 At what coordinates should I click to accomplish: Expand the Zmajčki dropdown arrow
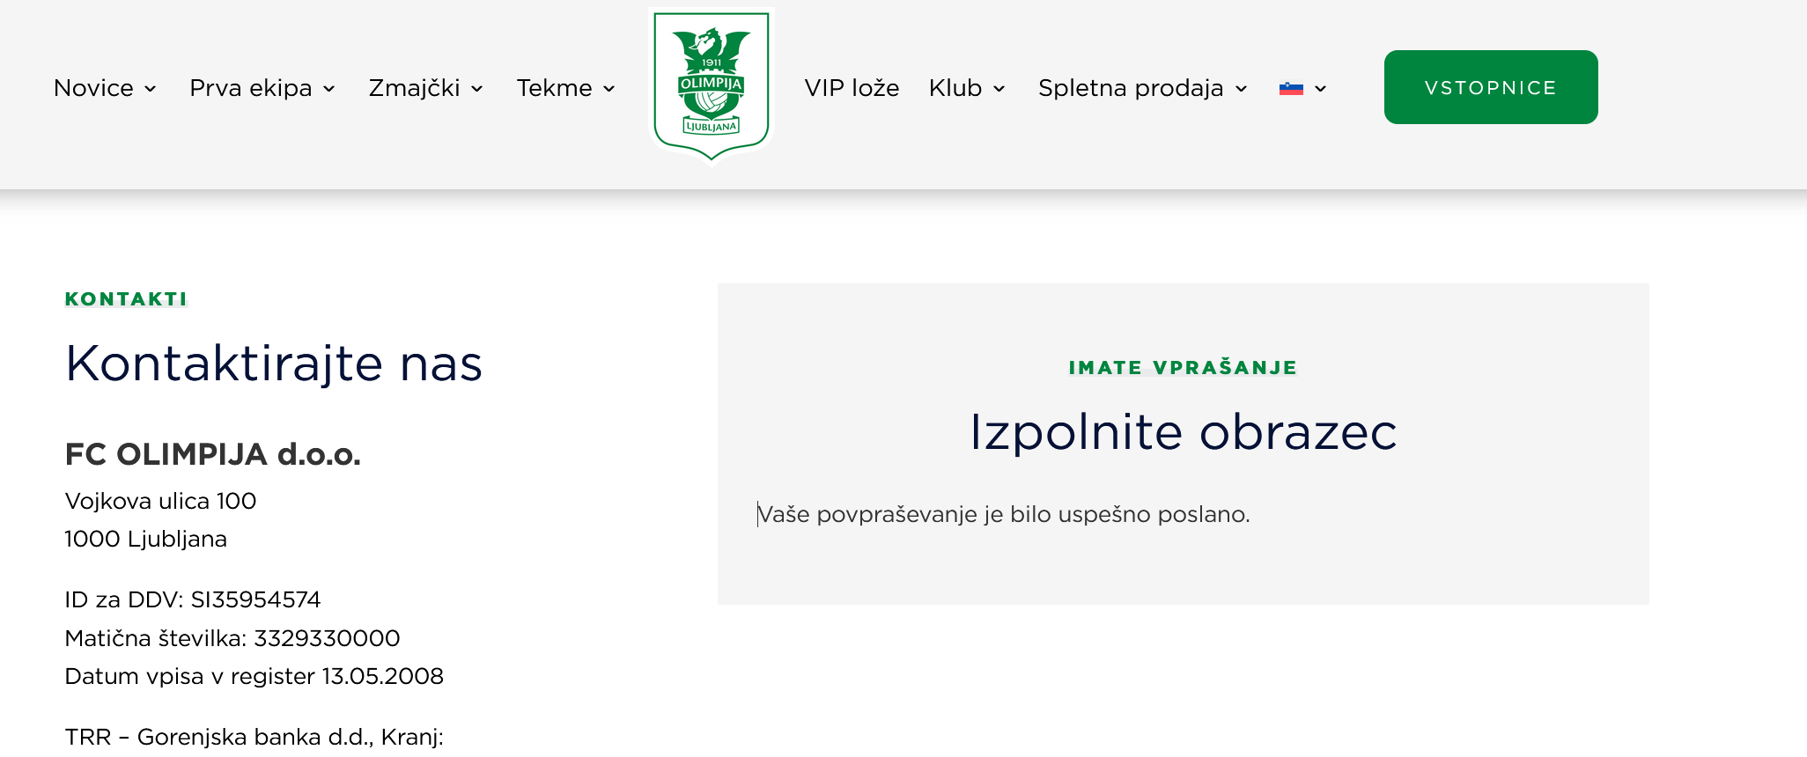click(477, 89)
